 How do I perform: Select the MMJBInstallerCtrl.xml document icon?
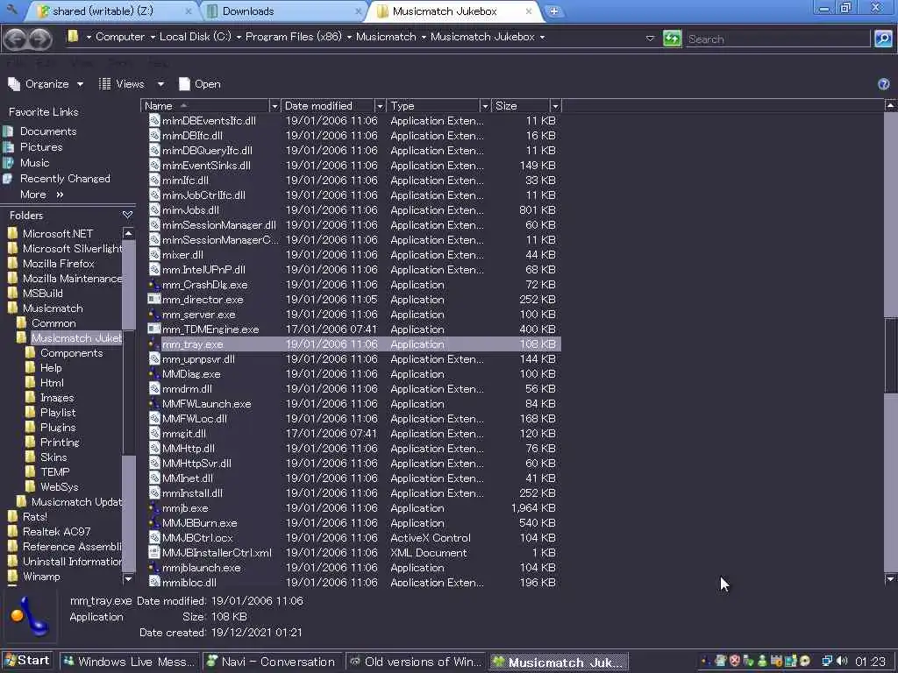154,552
